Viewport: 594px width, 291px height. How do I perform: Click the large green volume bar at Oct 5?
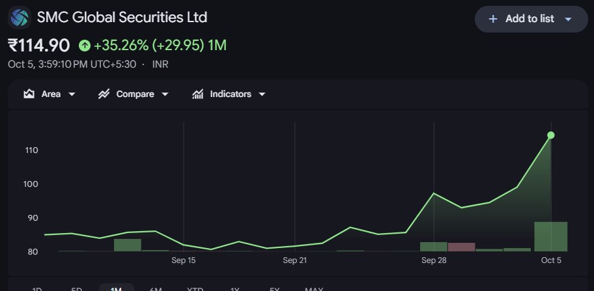click(551, 236)
